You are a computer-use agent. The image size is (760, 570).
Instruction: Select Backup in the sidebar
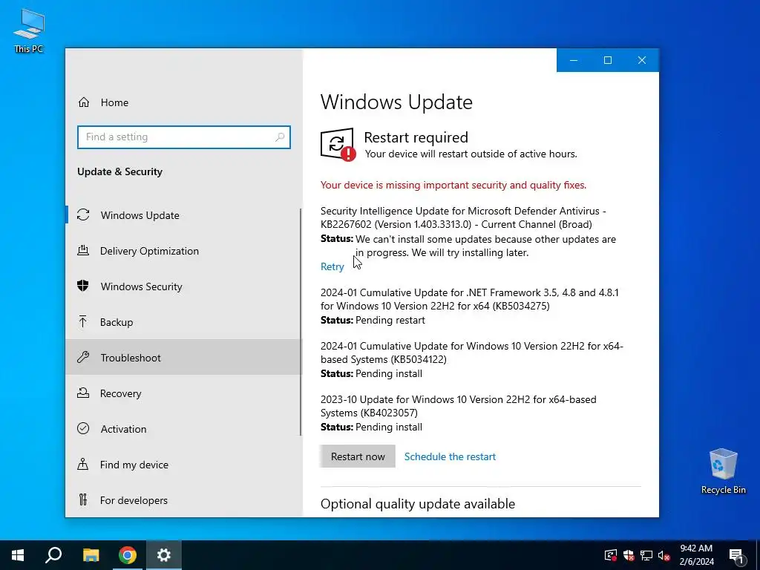coord(183,322)
